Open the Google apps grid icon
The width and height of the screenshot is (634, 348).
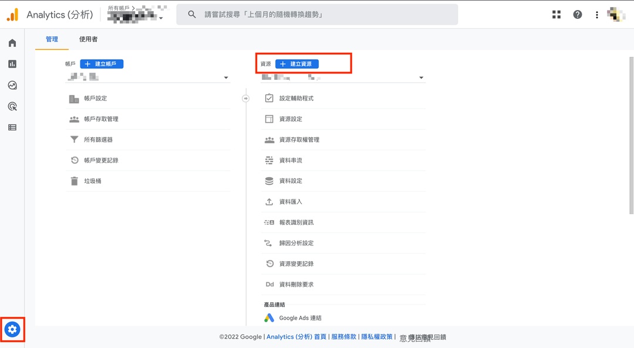click(557, 15)
